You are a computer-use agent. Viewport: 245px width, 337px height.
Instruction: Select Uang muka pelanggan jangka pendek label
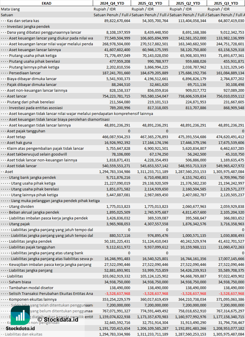(x=55, y=201)
